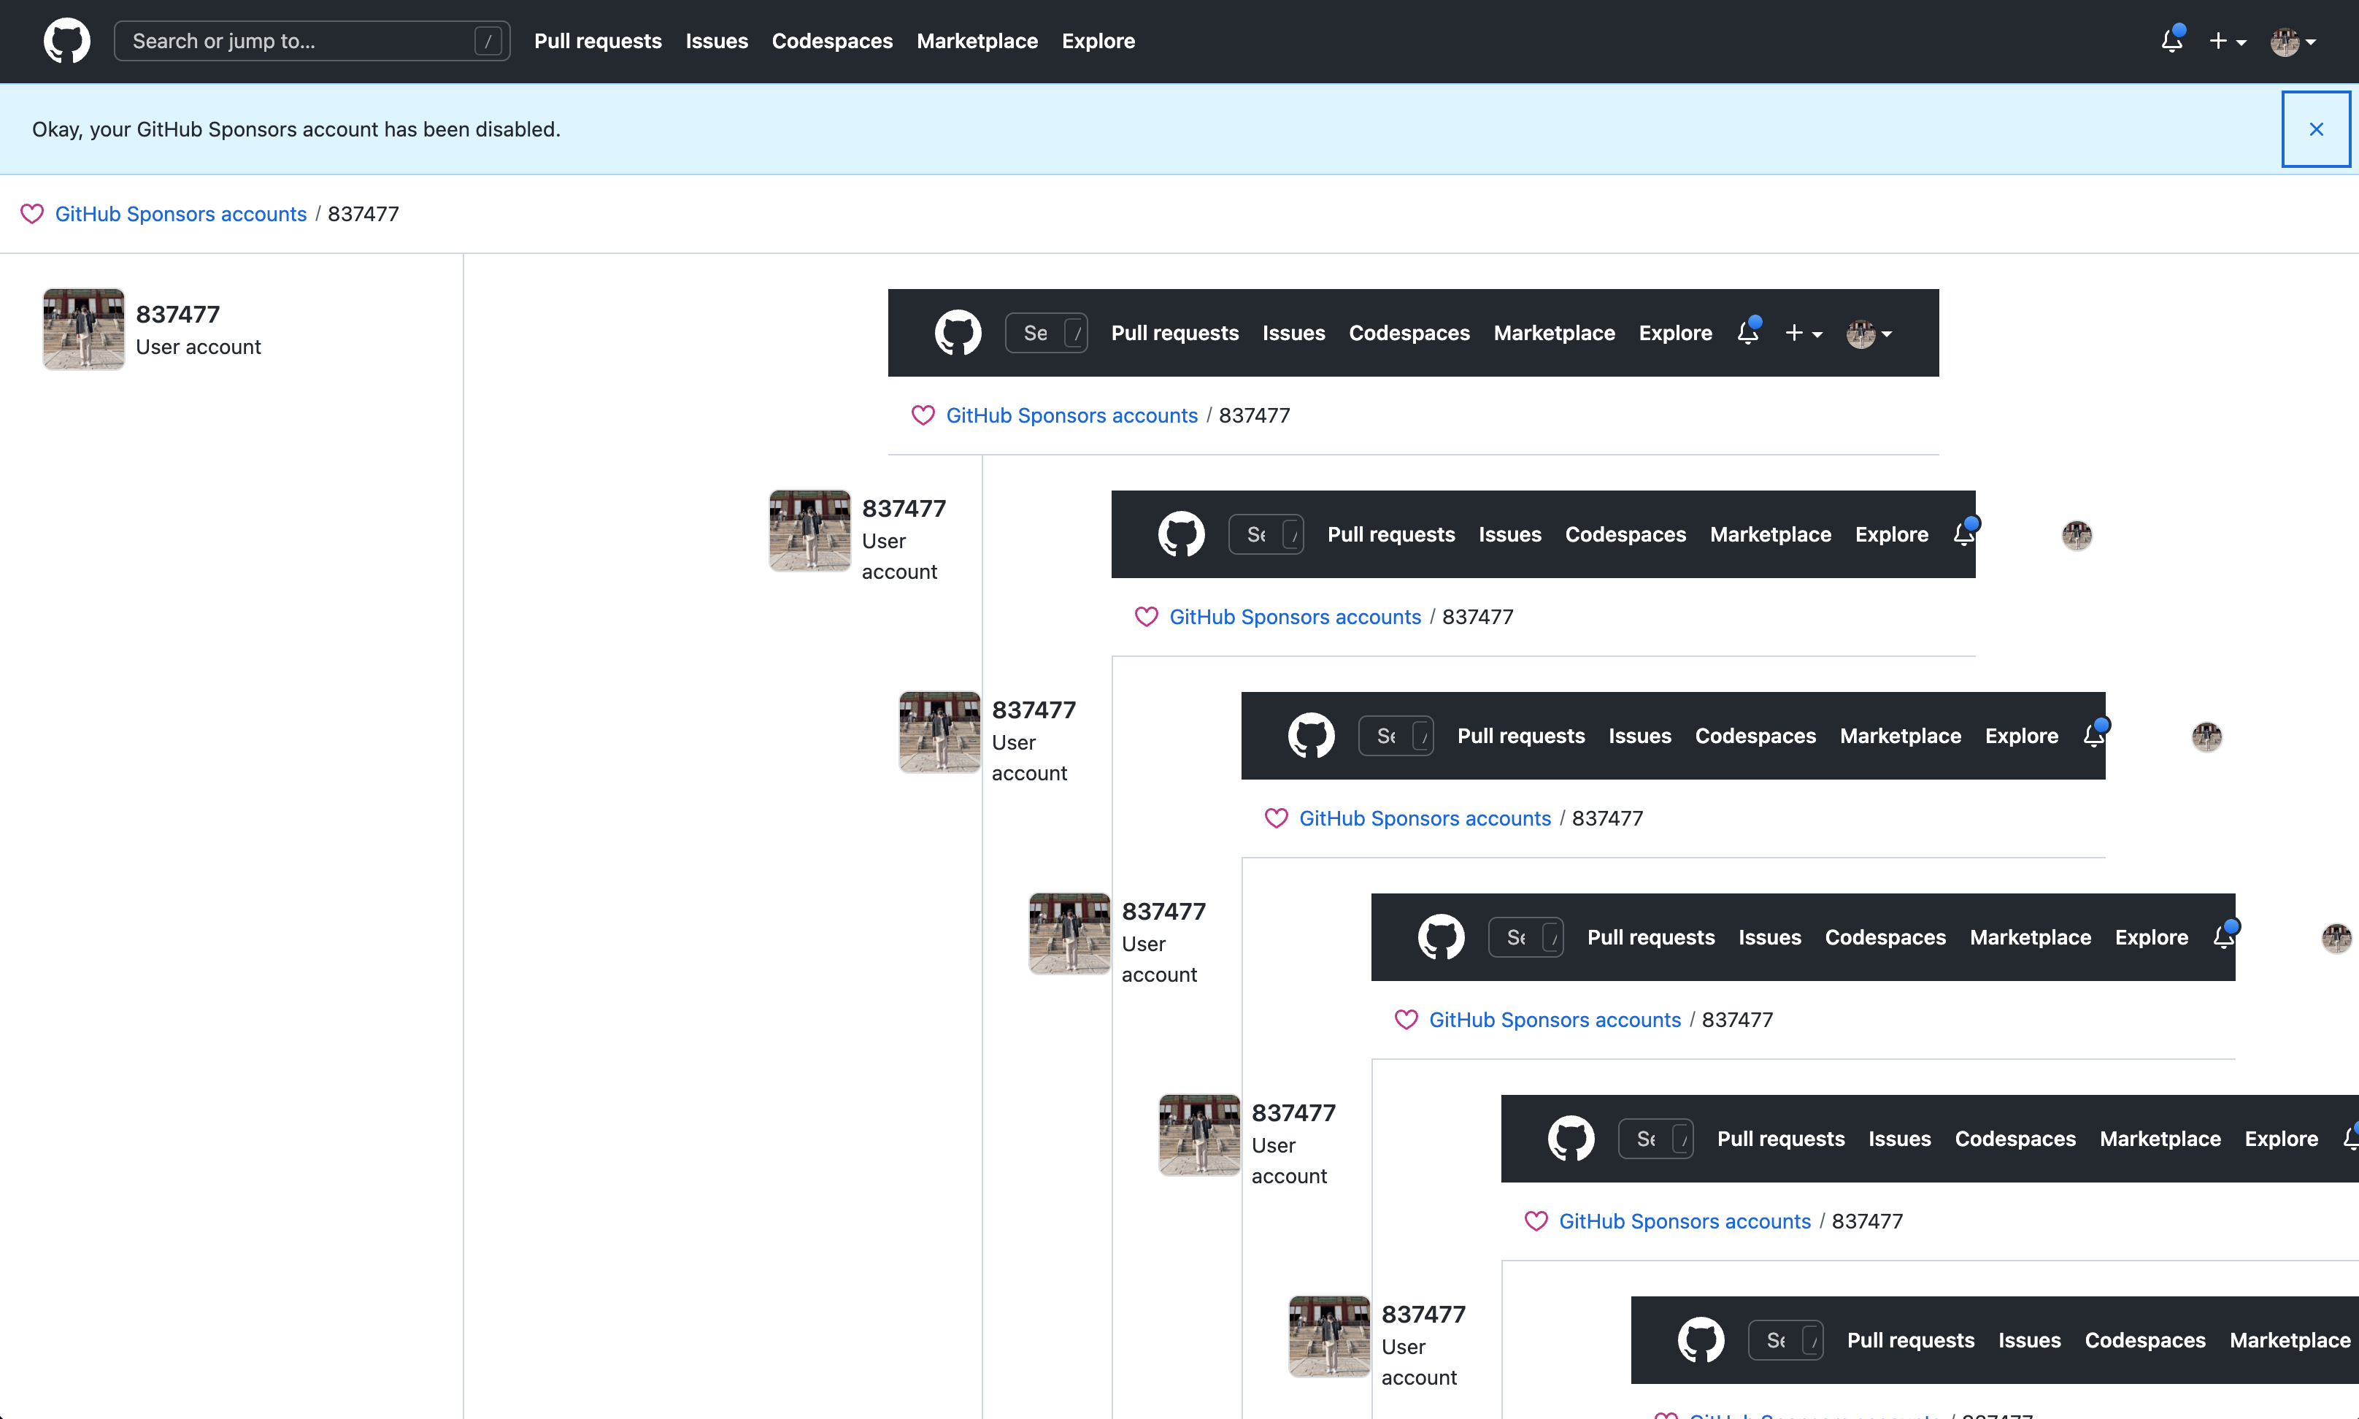2359x1419 pixels.
Task: Dismiss the Sponsors account disabled banner
Action: click(x=2315, y=129)
